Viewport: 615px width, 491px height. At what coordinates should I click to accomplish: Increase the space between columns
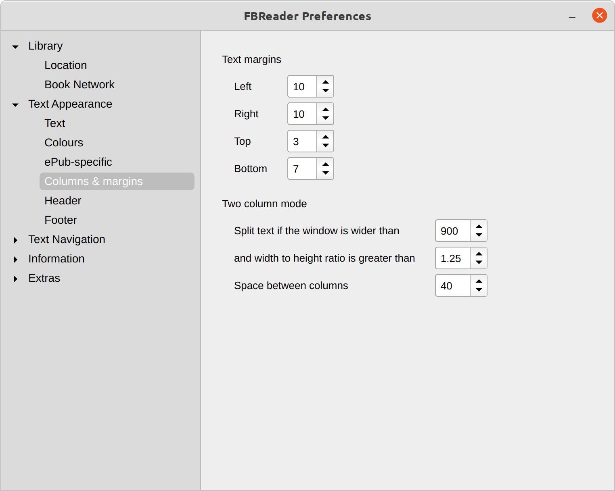tap(479, 282)
